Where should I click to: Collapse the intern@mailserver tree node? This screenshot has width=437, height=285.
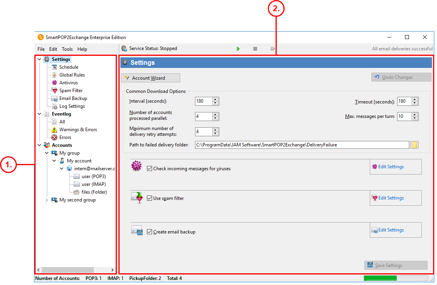tap(62, 168)
